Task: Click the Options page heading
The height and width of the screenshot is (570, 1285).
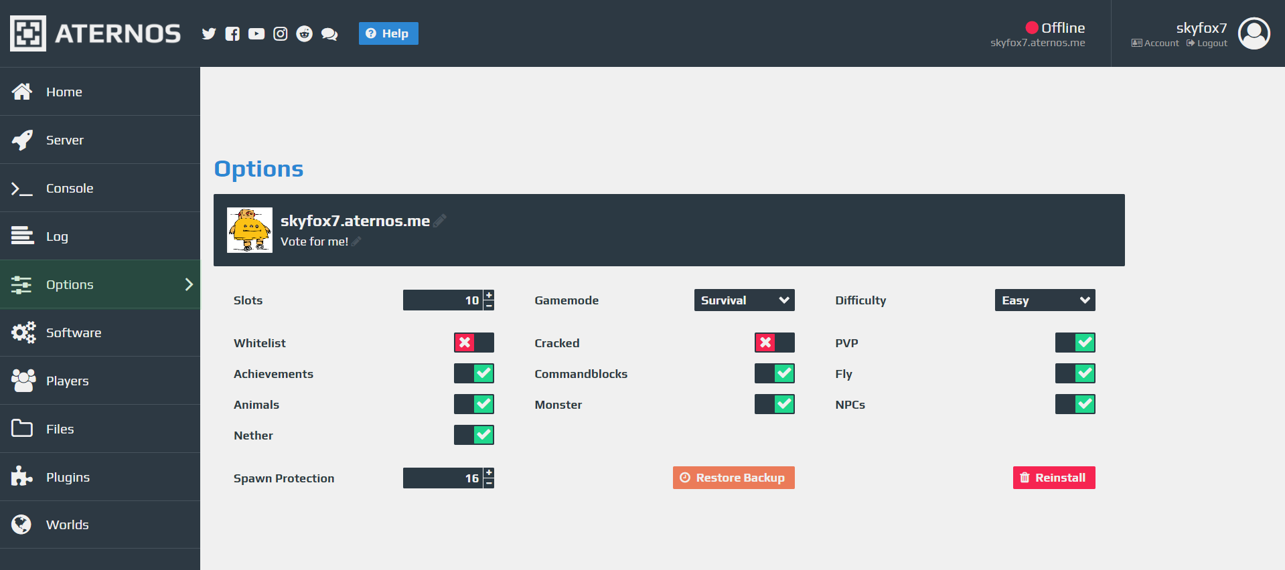Action: coord(258,169)
